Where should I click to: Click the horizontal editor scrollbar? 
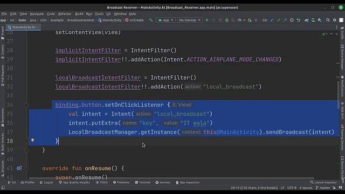[x=171, y=178]
